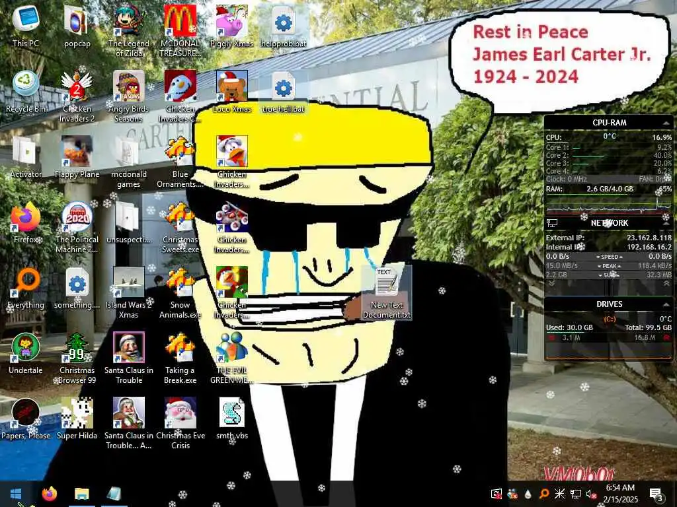Select Santa Claus in Trouble... A... icon
Screen dimensions: 677x507
click(x=129, y=424)
